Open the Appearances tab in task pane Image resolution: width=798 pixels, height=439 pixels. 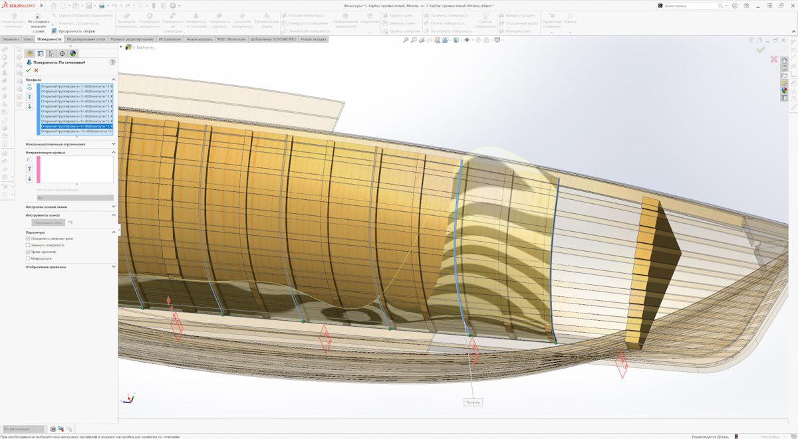(785, 90)
